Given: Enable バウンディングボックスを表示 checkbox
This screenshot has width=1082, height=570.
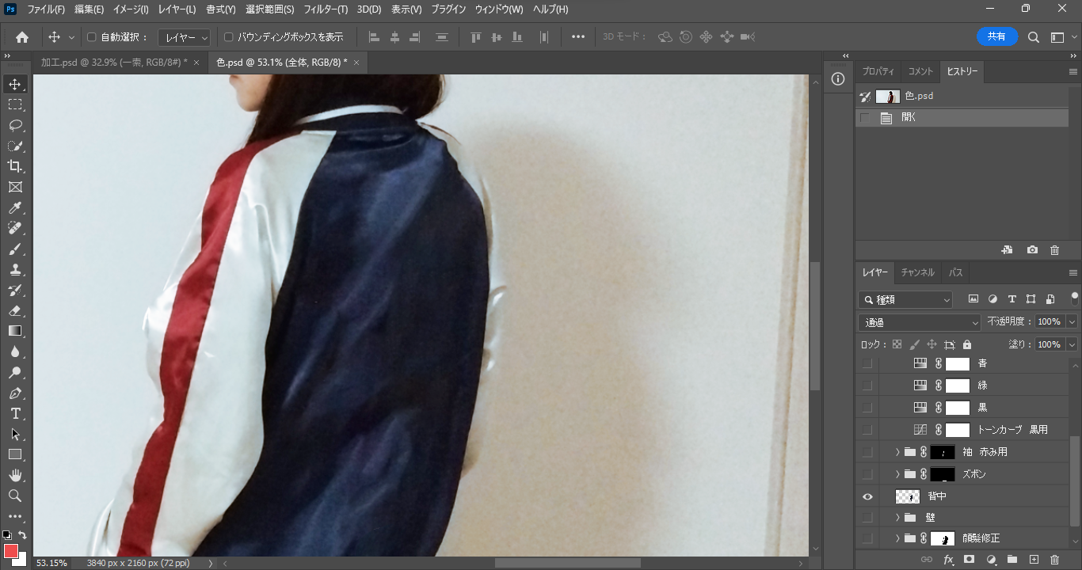Looking at the screenshot, I should pos(229,37).
